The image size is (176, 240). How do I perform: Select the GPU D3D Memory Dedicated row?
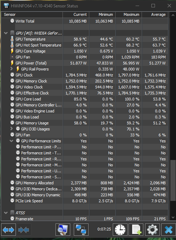tap(85, 189)
